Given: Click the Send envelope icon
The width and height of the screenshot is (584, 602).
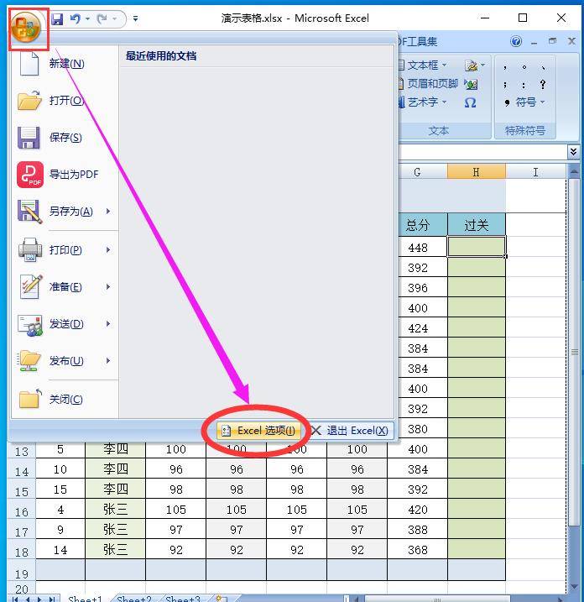Looking at the screenshot, I should (x=30, y=326).
